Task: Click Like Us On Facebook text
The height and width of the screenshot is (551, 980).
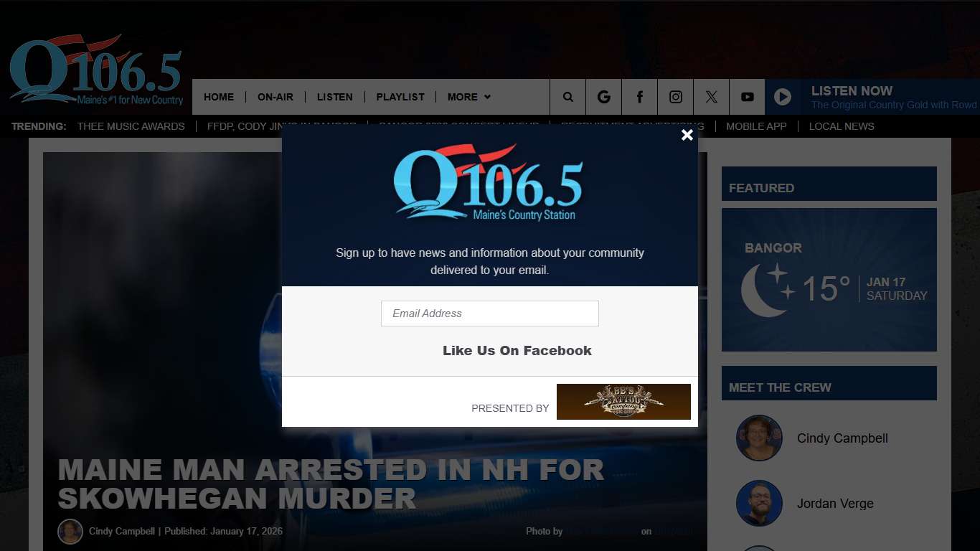Action: point(517,351)
